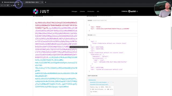Click the purple payload part of the encoded token
172x96 pixels.
point(56,43)
